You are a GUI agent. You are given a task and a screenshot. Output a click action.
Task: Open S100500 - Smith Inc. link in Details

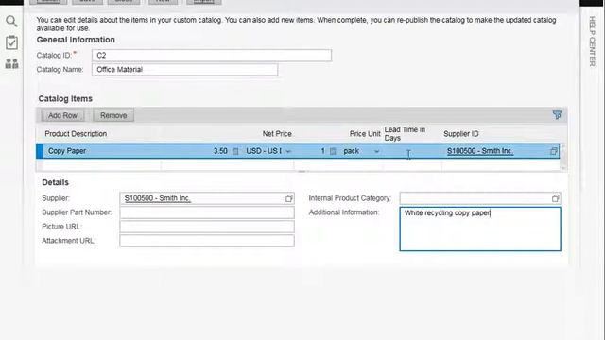[x=158, y=198]
